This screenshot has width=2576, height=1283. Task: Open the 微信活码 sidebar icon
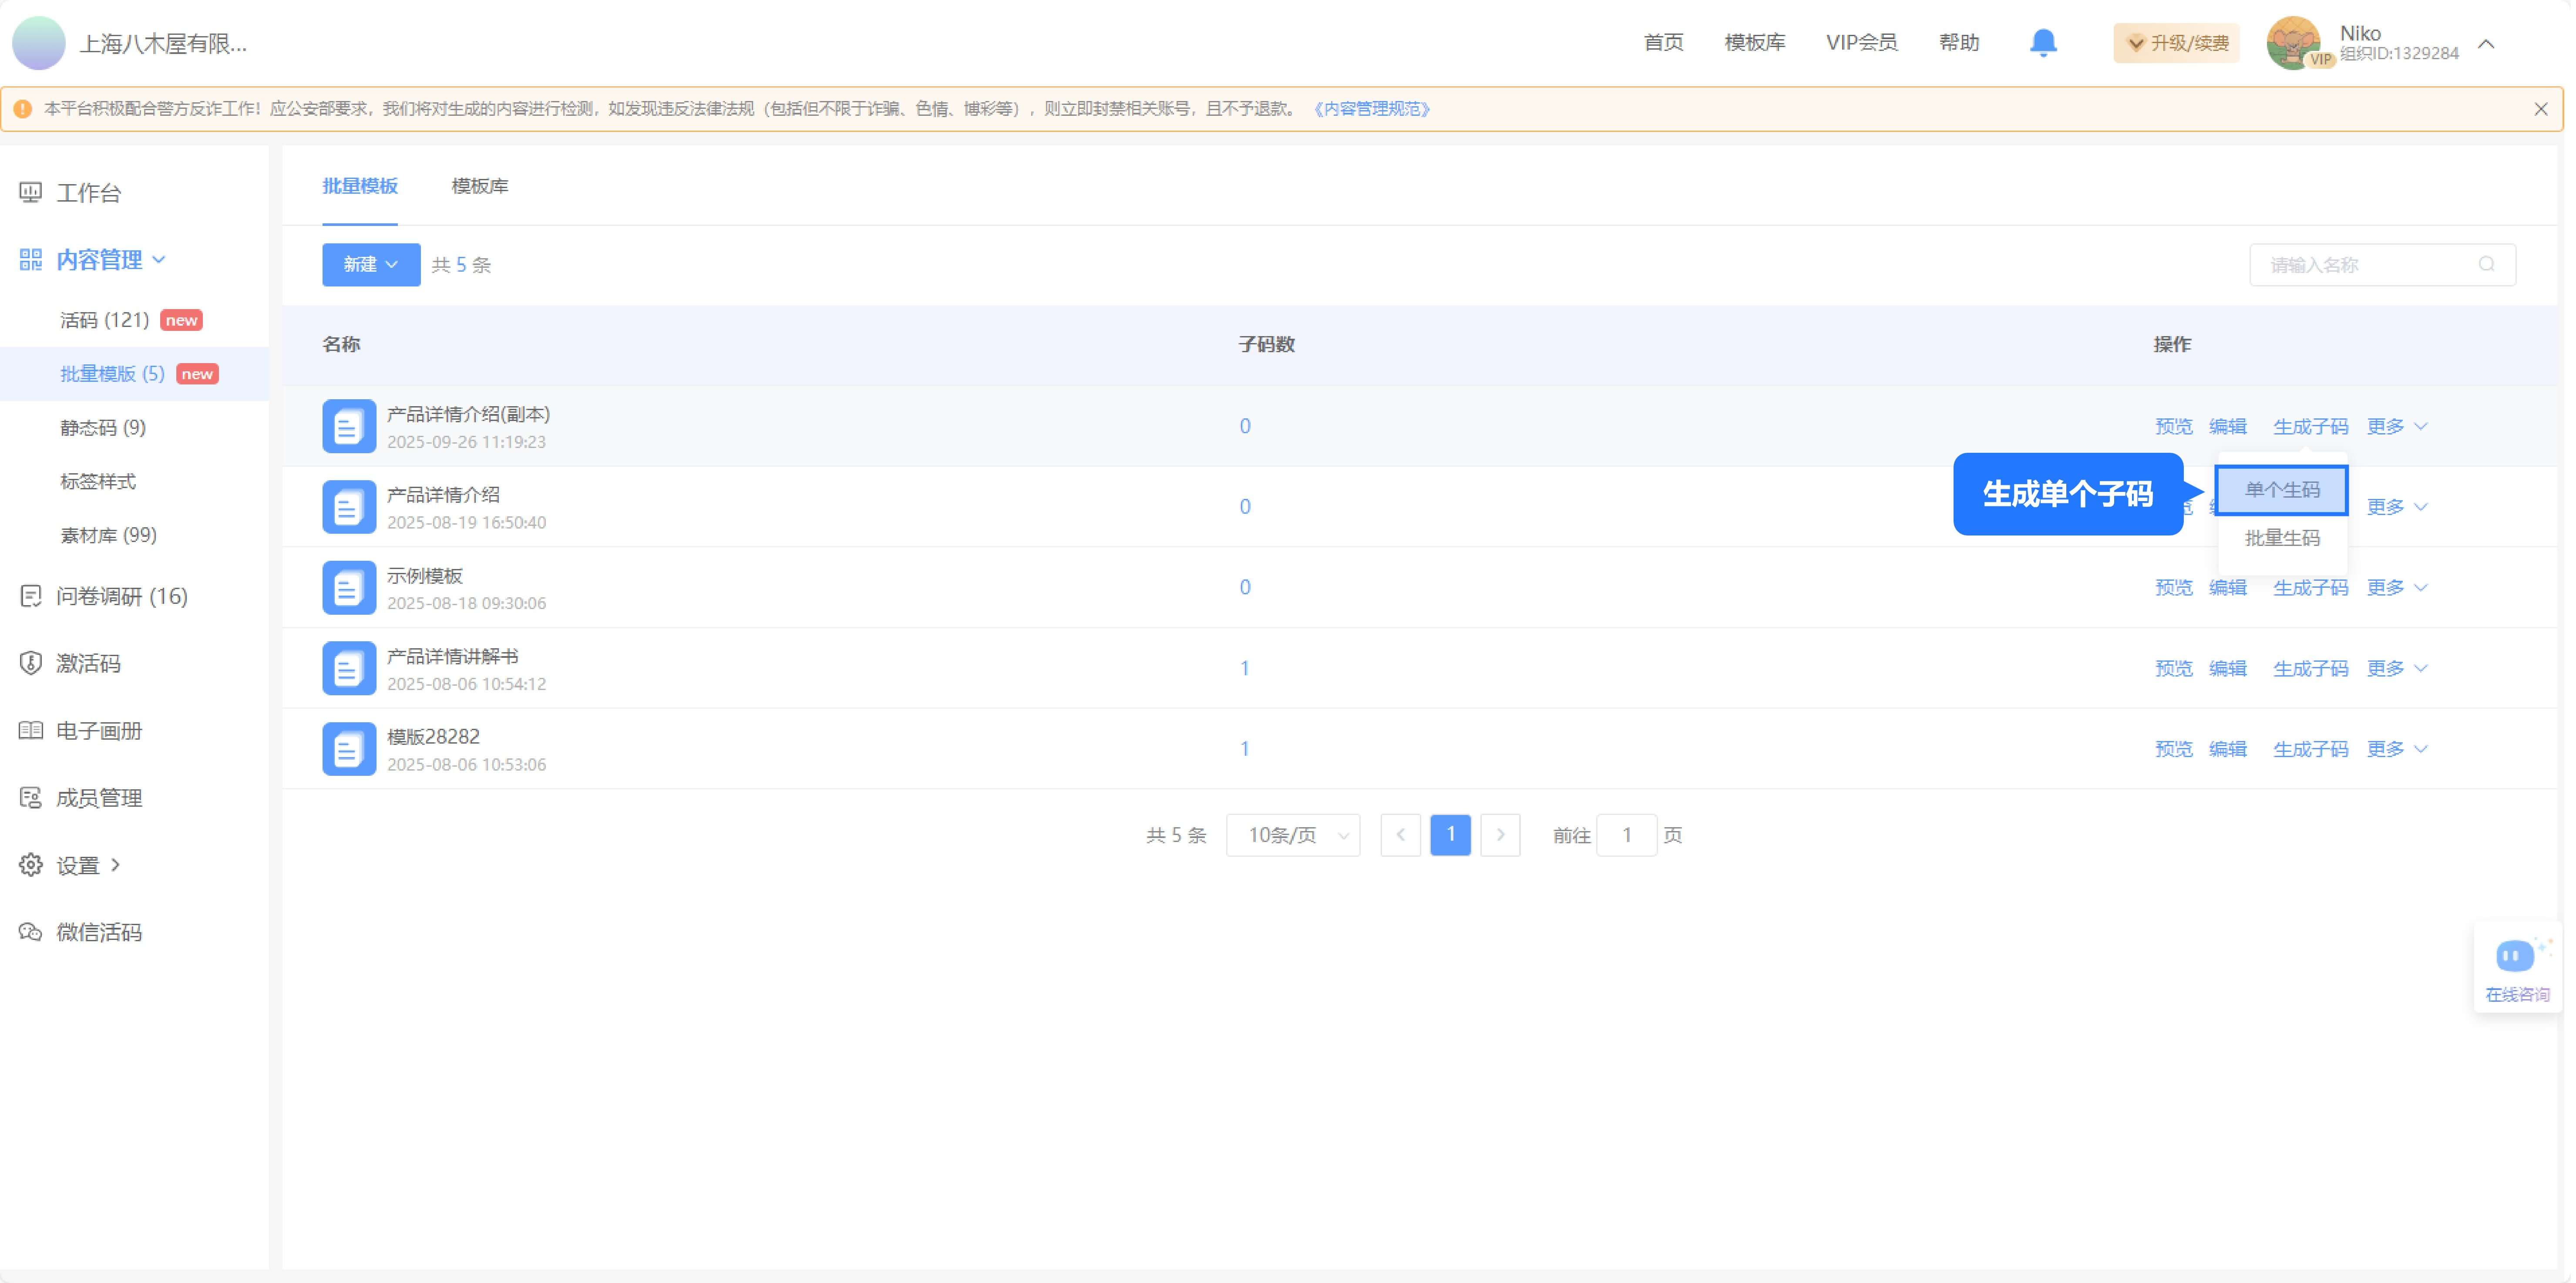click(30, 931)
